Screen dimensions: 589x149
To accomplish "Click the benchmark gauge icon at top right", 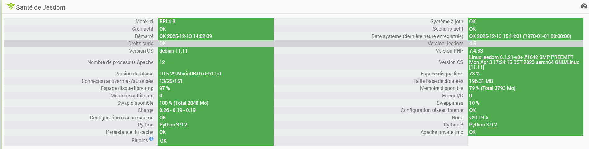I will click(x=584, y=6).
